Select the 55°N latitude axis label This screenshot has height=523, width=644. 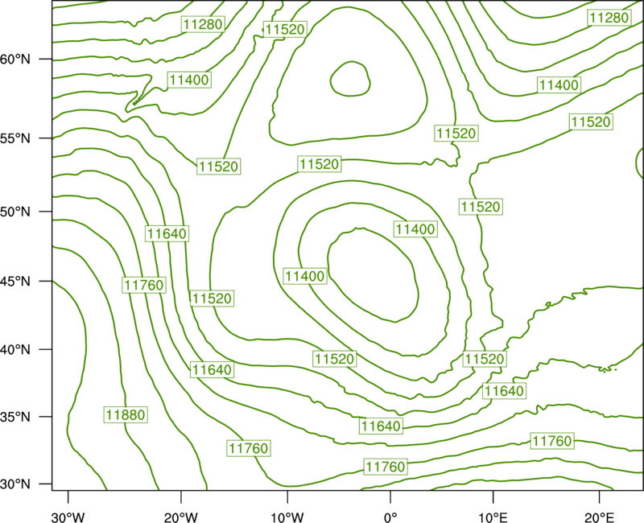[x=15, y=138]
